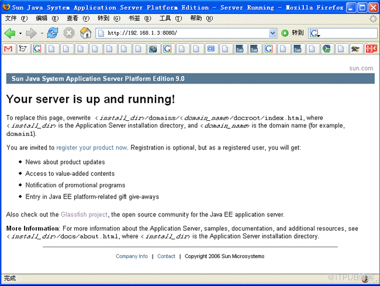
Task: Open the 文件 (F) menu
Action: 16,18
